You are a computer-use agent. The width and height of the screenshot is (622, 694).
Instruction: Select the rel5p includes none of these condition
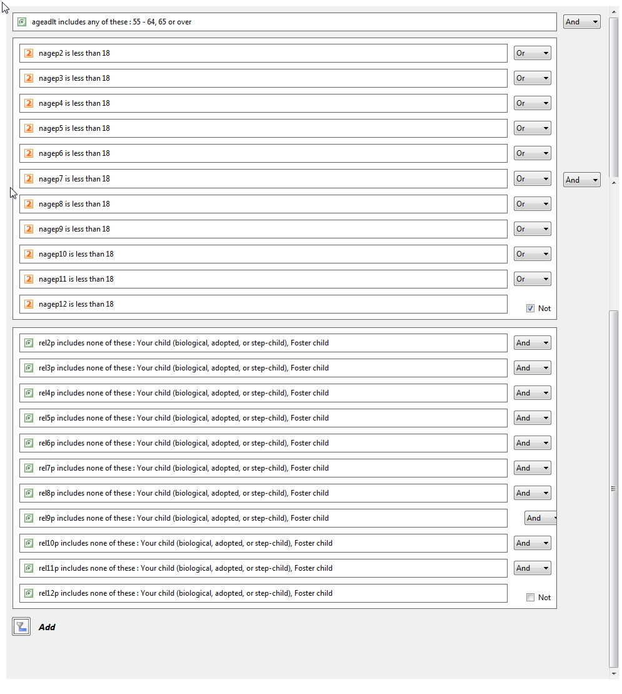(263, 418)
